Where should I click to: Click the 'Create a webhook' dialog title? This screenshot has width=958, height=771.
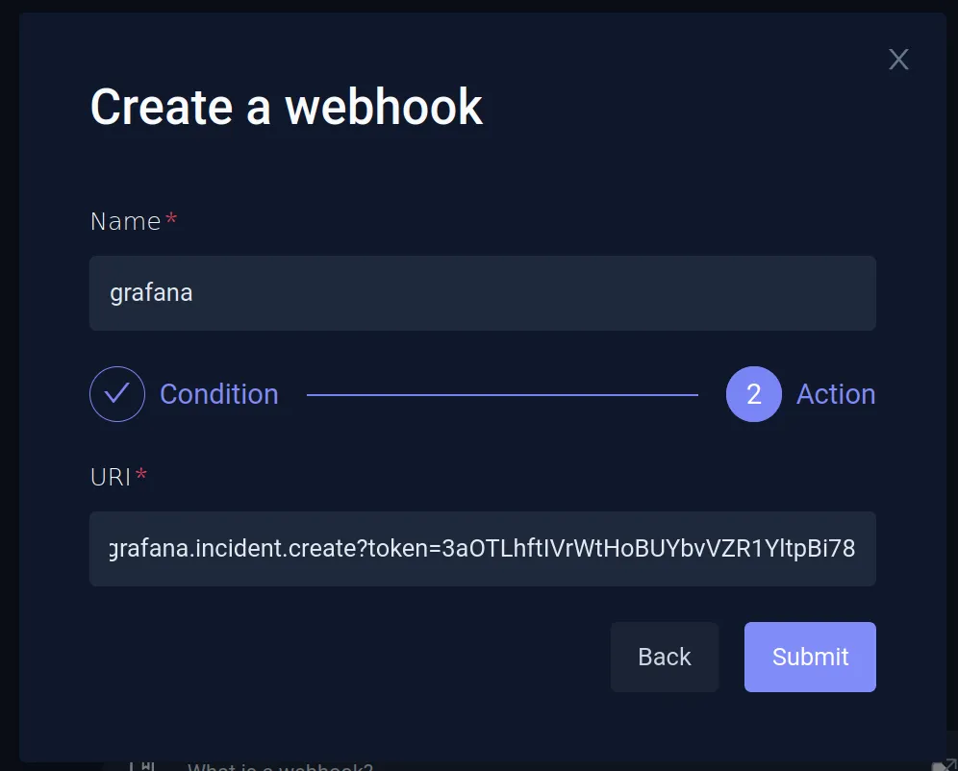pos(286,107)
